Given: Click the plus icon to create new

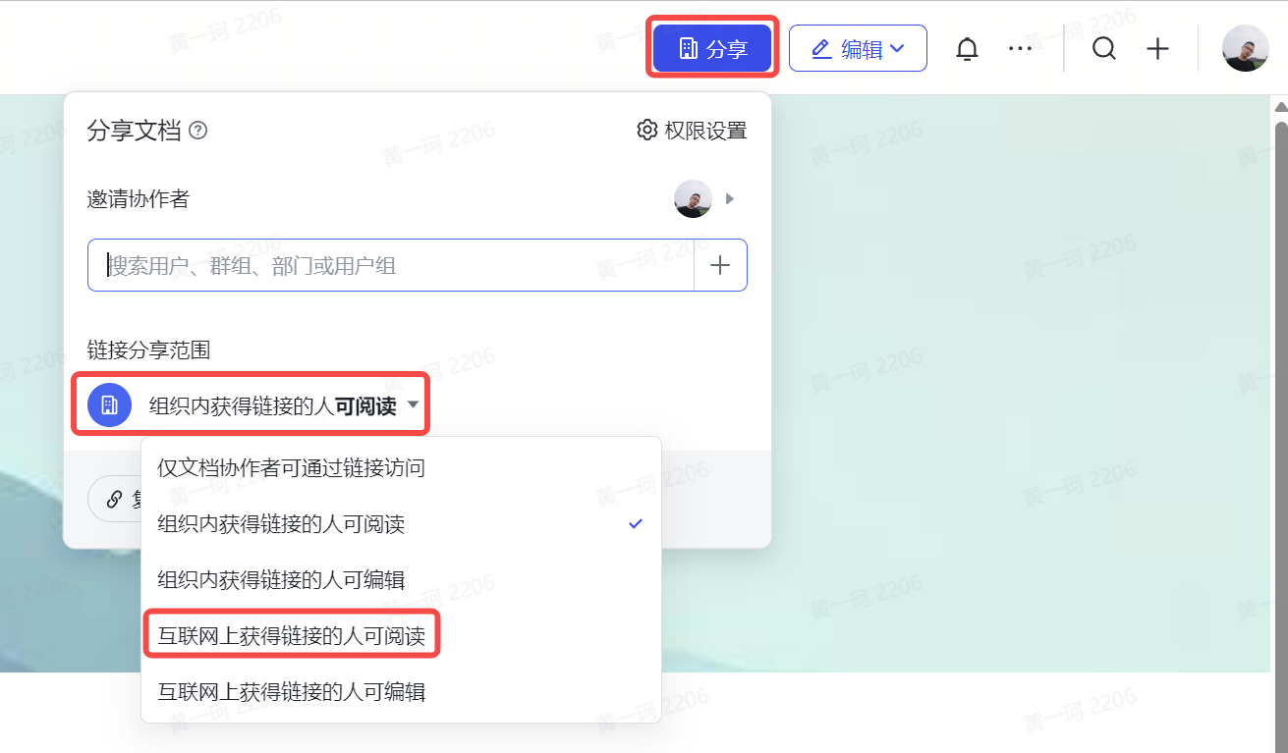Looking at the screenshot, I should [x=1158, y=48].
